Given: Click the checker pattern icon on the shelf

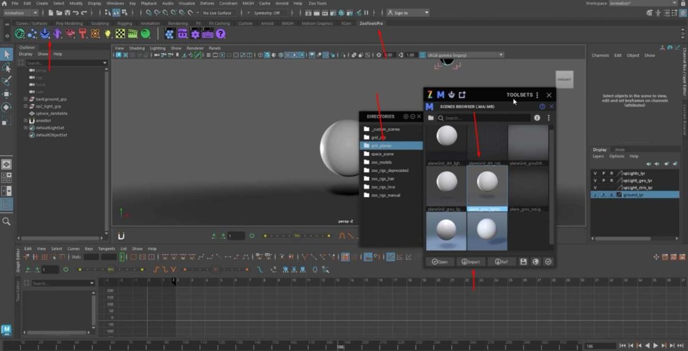Looking at the screenshot, I should pos(120,34).
